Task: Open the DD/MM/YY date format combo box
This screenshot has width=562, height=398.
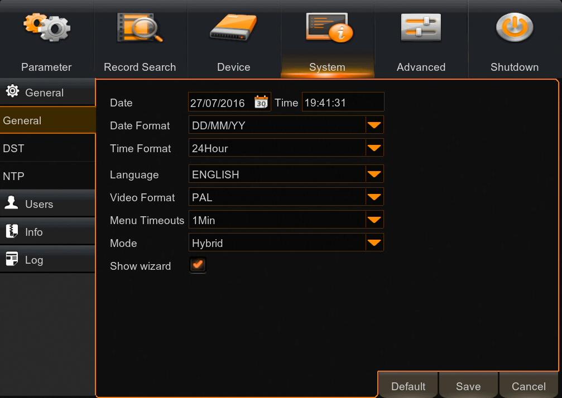Action: click(x=286, y=125)
